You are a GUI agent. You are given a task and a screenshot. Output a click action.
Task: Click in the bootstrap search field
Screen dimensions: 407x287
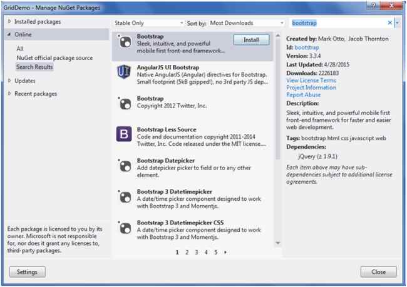[339, 23]
